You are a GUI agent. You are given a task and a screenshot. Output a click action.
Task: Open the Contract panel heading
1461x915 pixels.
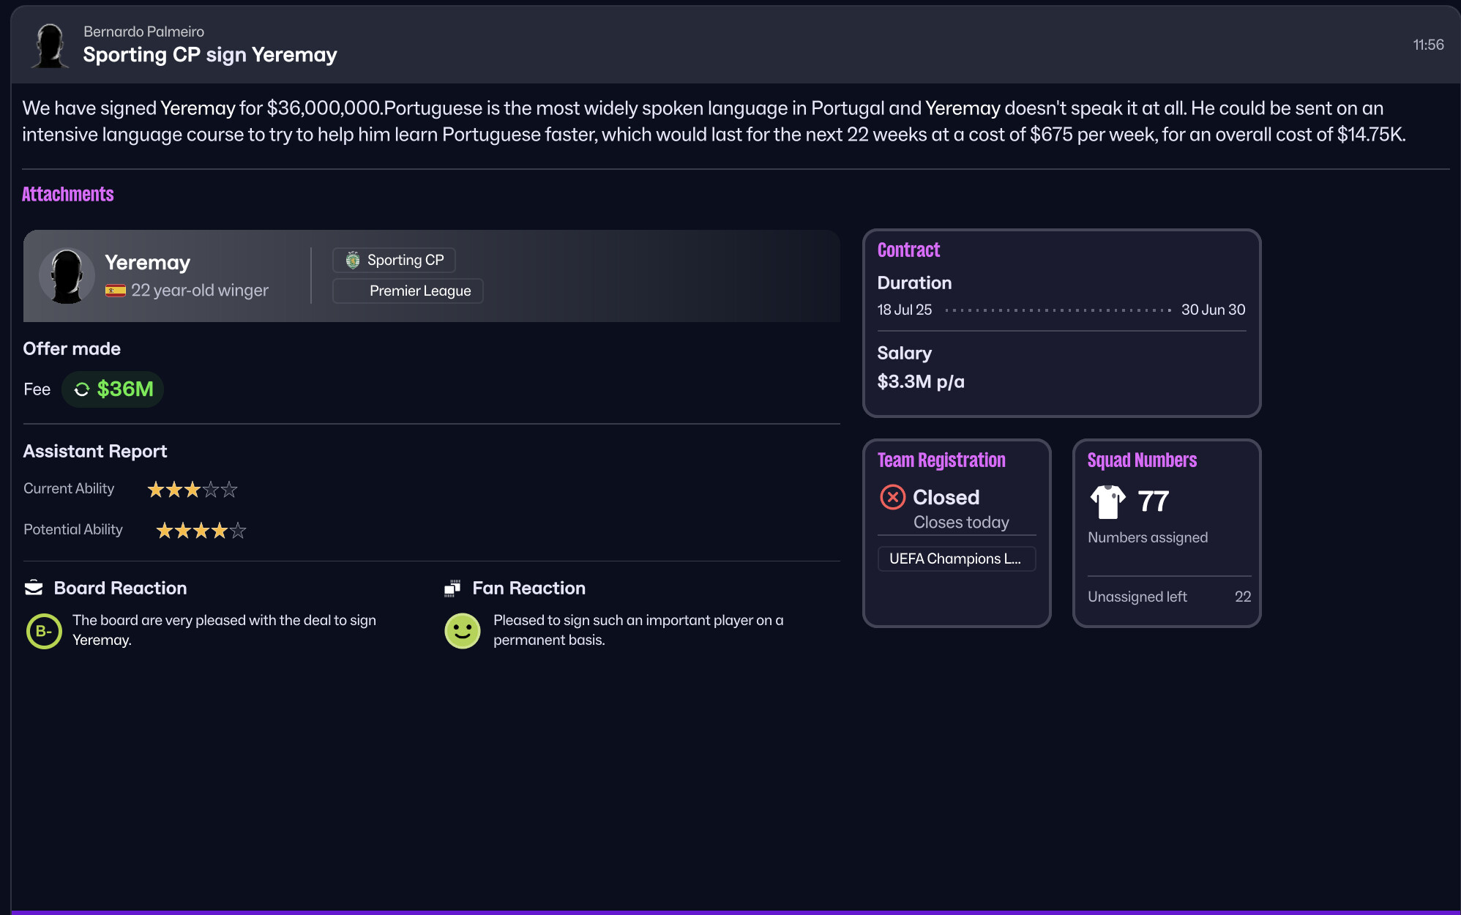tap(908, 250)
